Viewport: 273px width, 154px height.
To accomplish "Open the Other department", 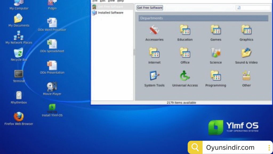I will tap(246, 76).
